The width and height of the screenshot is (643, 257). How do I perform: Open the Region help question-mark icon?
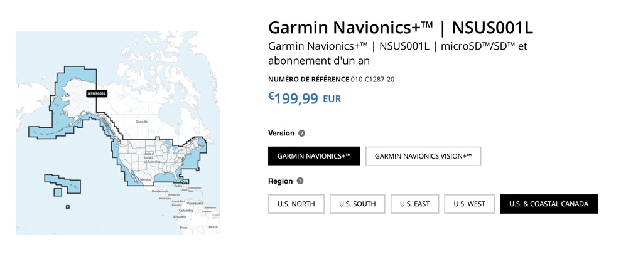[300, 181]
